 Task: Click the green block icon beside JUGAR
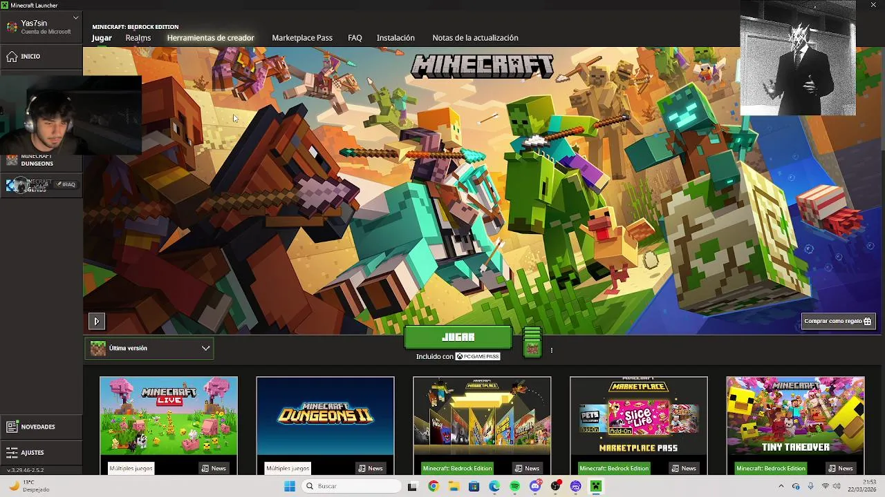coord(532,342)
